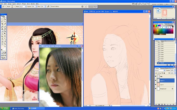This screenshot has height=110, width=177.
Task: Switch to the Swatches tab
Action: [x=161, y=24]
